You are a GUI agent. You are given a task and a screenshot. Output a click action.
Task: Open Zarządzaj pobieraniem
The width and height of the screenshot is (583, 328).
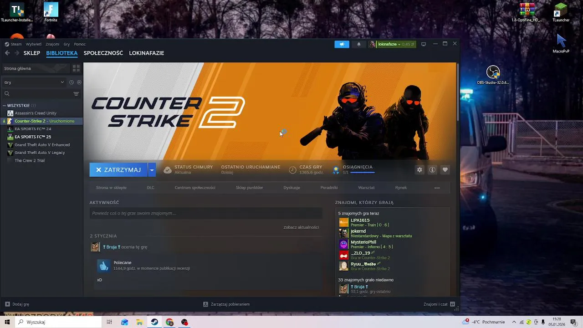pyautogui.click(x=226, y=304)
